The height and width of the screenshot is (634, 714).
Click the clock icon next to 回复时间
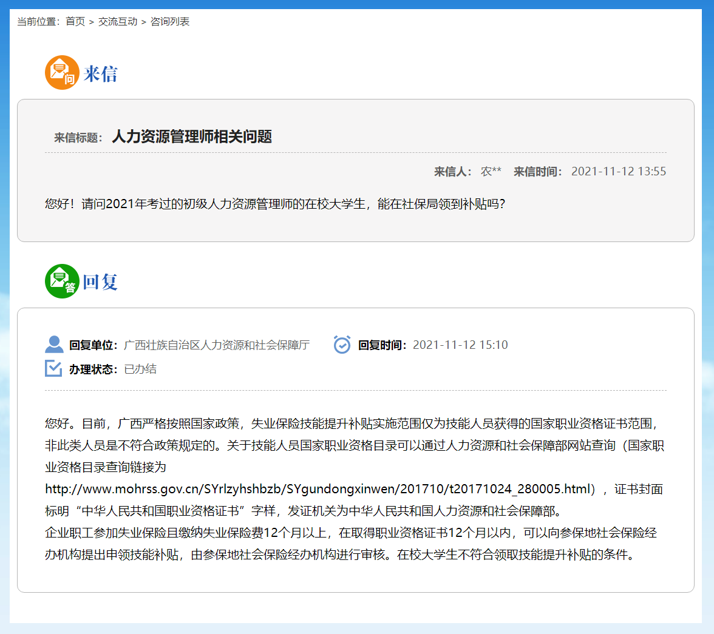[x=342, y=343]
